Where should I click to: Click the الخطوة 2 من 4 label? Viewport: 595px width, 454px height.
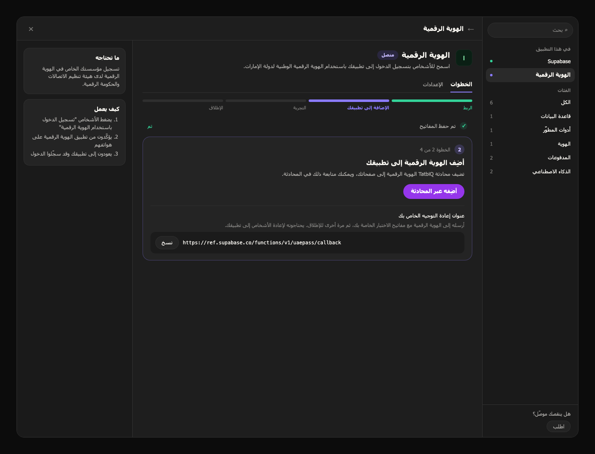[435, 150]
